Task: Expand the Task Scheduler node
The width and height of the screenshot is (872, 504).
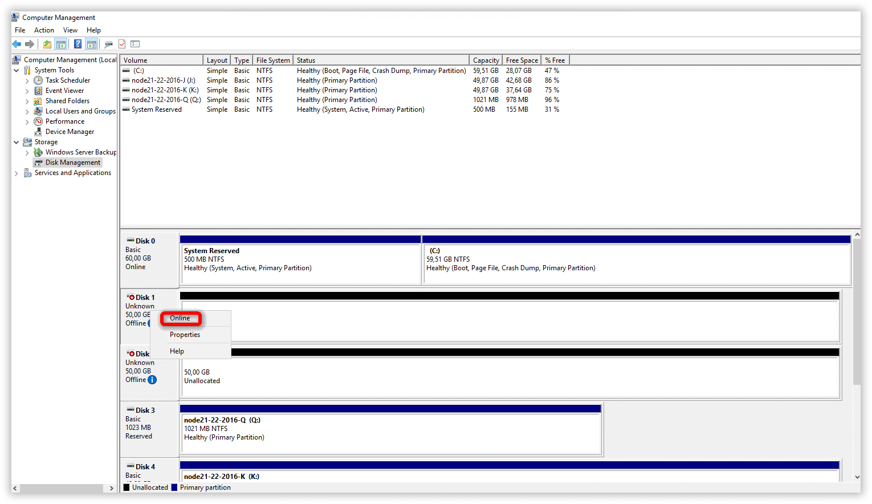Action: pos(27,81)
